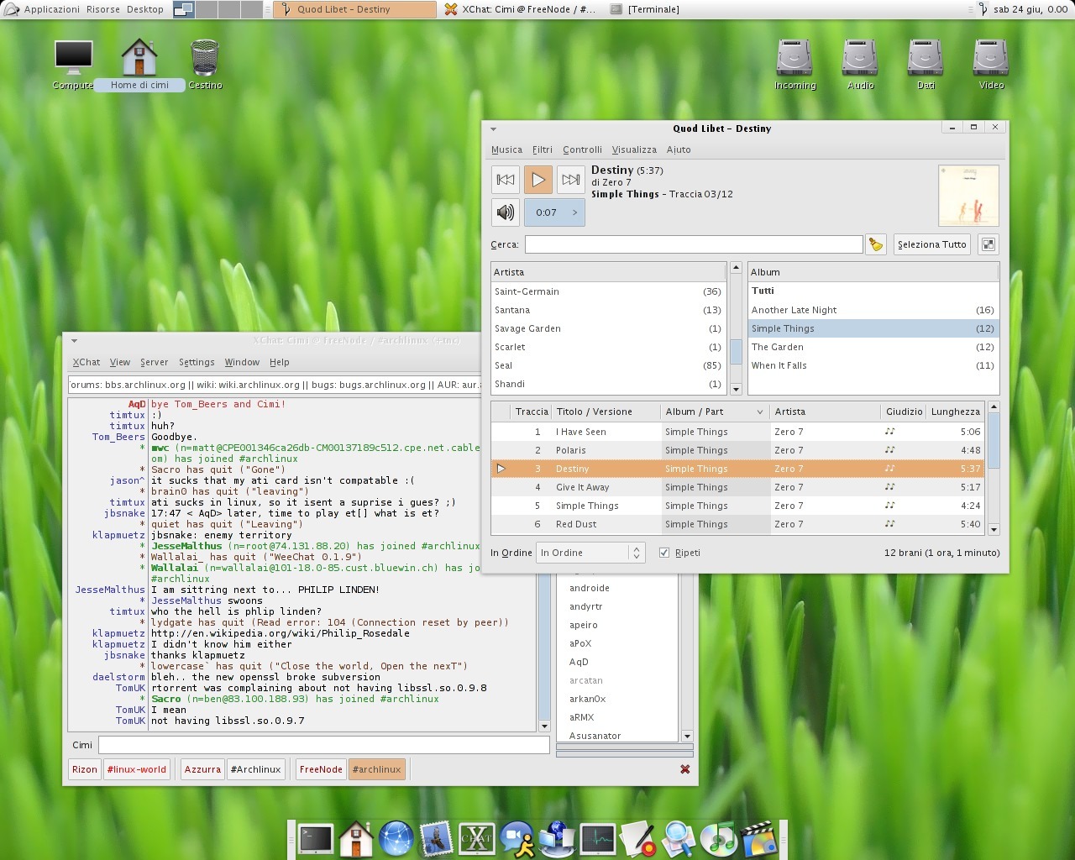Click artist list scrollbar down arrow
The width and height of the screenshot is (1075, 860).
[737, 389]
